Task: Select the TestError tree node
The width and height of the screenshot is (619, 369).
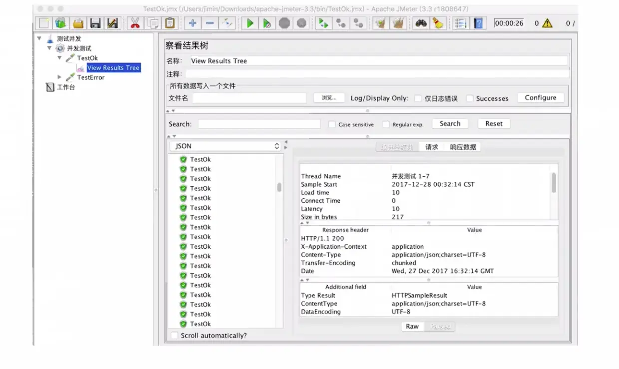Action: (91, 77)
